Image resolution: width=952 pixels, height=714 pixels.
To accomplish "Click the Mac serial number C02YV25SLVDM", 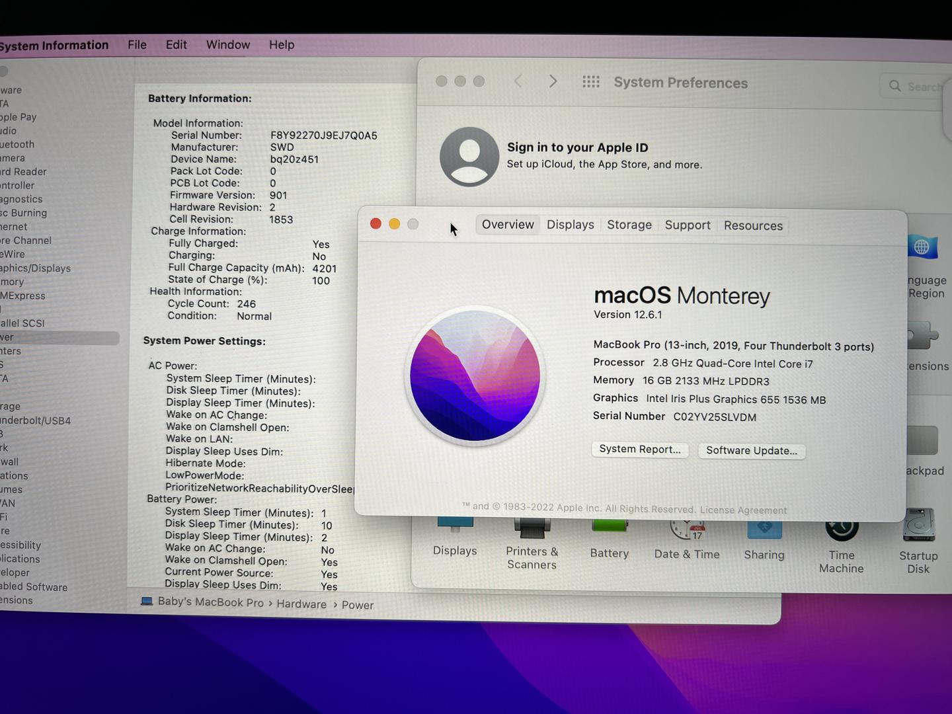I will pyautogui.click(x=715, y=417).
